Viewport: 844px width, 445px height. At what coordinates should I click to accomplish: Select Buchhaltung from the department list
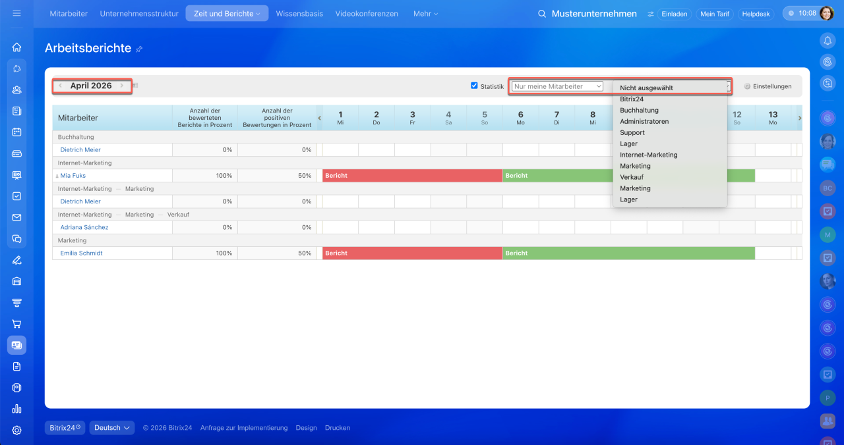[x=639, y=111]
